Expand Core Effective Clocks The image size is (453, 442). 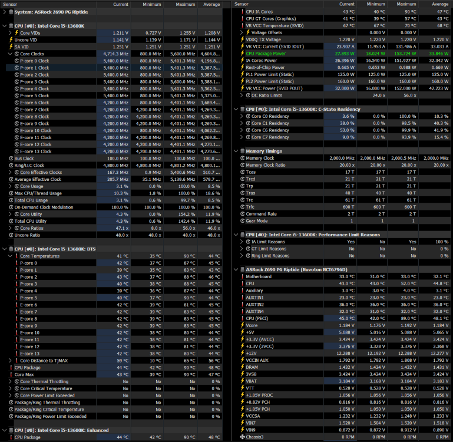[11, 172]
